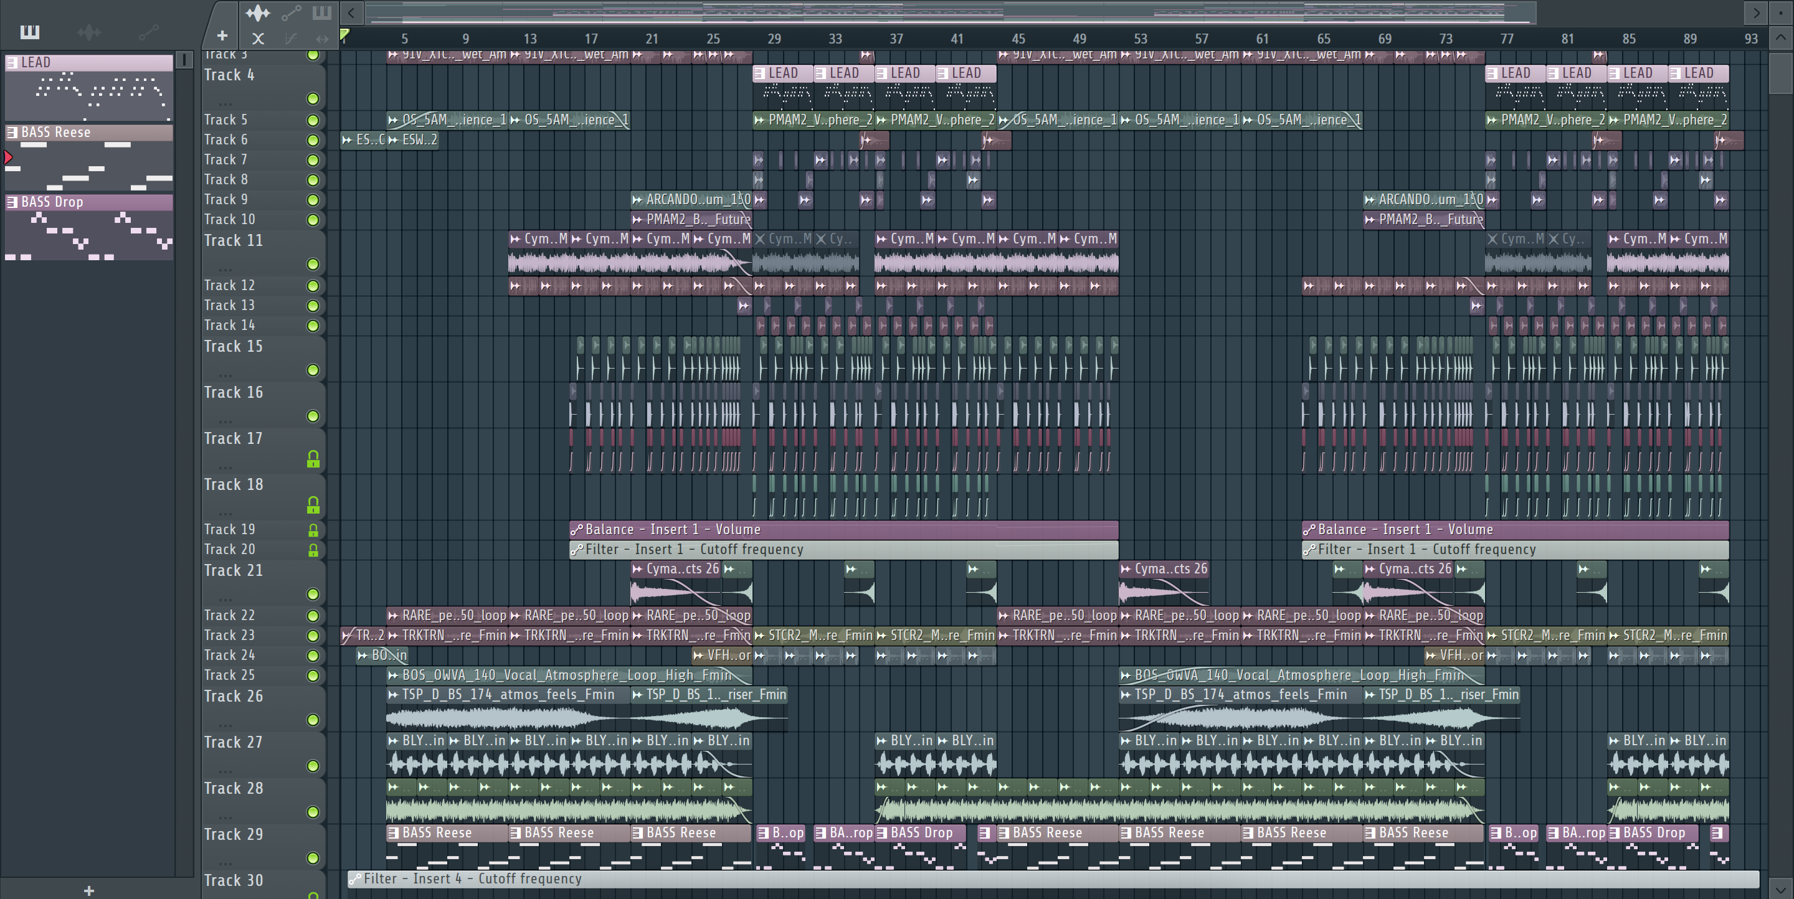Select the Track 16 header label
The height and width of the screenshot is (899, 1794).
(234, 392)
